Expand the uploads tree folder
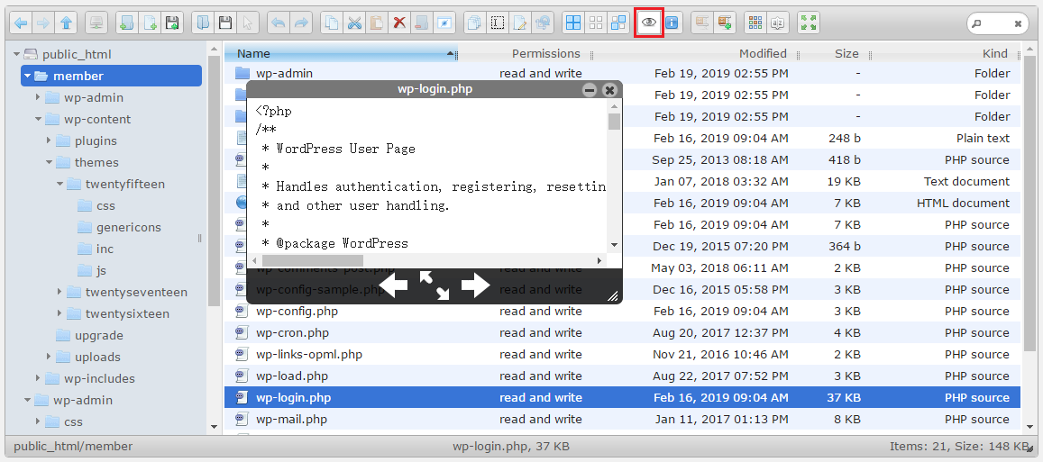This screenshot has width=1043, height=462. pos(49,357)
